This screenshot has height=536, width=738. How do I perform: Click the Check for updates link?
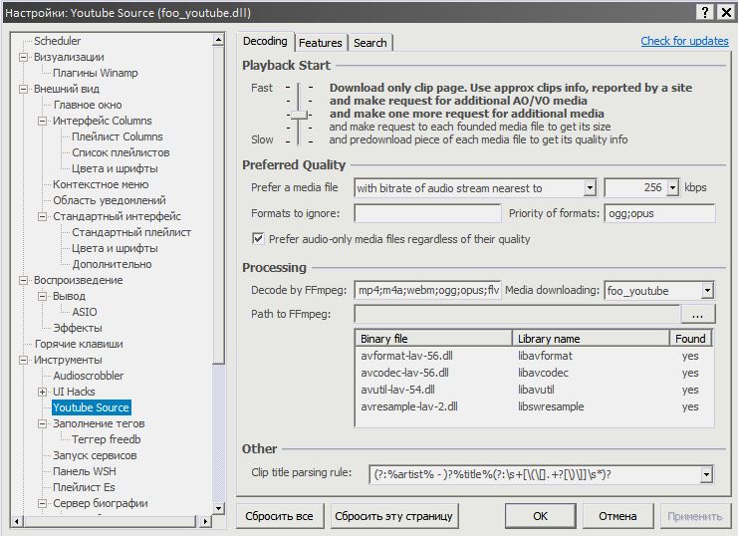click(x=684, y=41)
